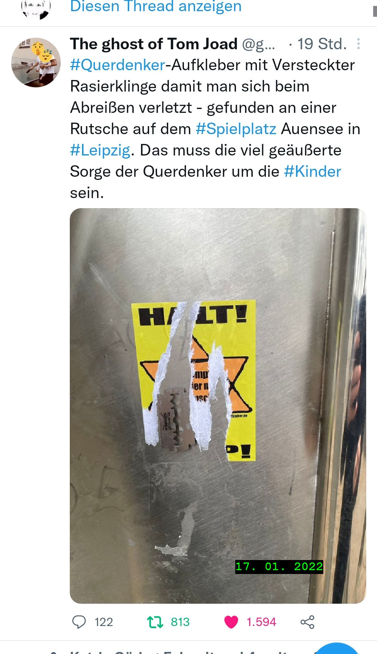This screenshot has width=377, height=654.
Task: Tap the blue floating compose button
Action: coord(337,649)
